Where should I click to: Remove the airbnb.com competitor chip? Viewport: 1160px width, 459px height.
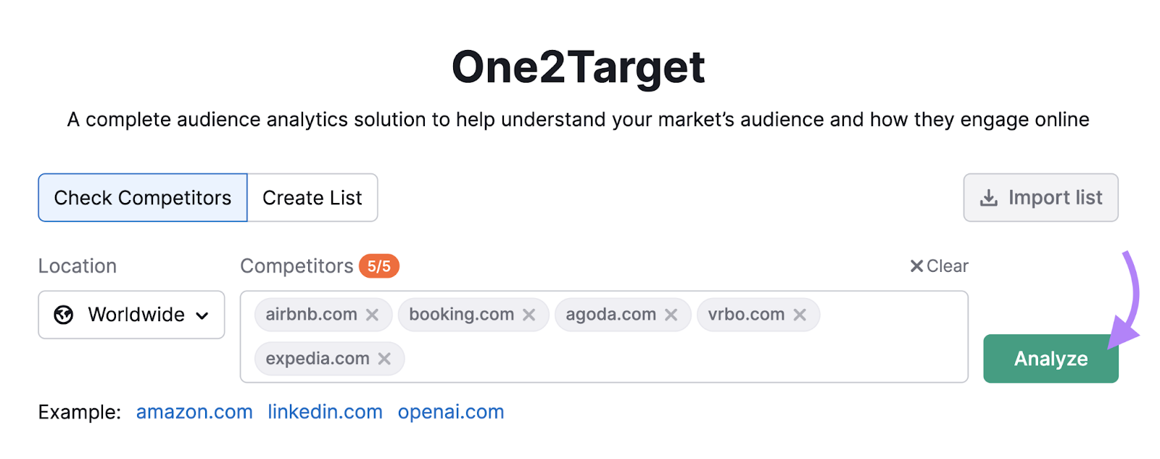[x=373, y=315]
